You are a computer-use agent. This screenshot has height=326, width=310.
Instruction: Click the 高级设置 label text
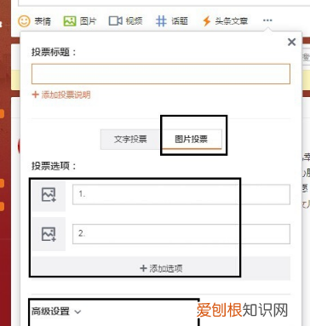[50, 312]
